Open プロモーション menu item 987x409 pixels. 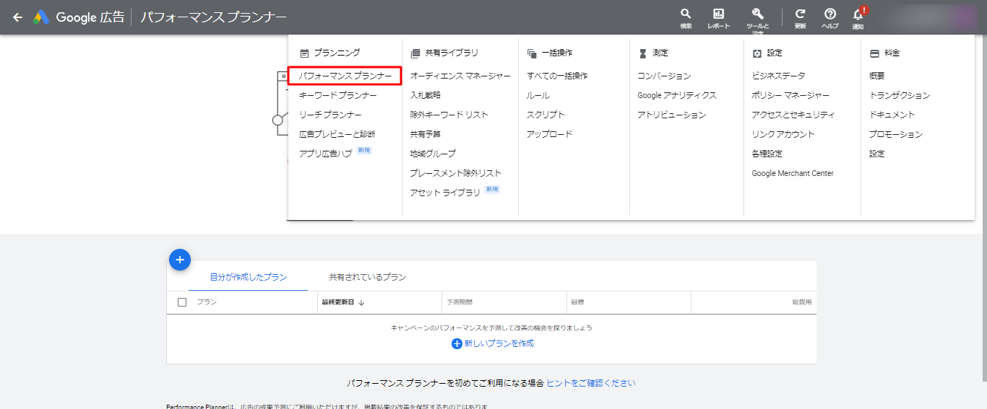point(896,134)
